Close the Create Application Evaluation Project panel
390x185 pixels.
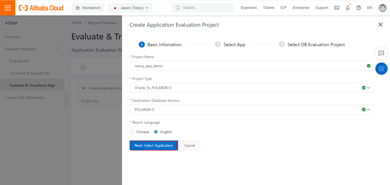coord(381,25)
